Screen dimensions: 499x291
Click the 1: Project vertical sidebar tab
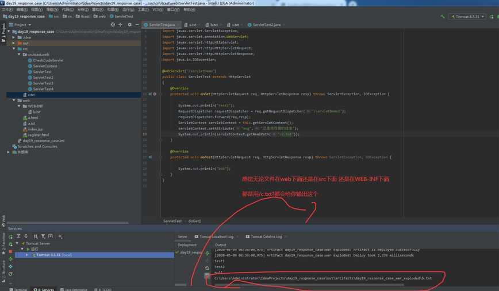coord(3,33)
